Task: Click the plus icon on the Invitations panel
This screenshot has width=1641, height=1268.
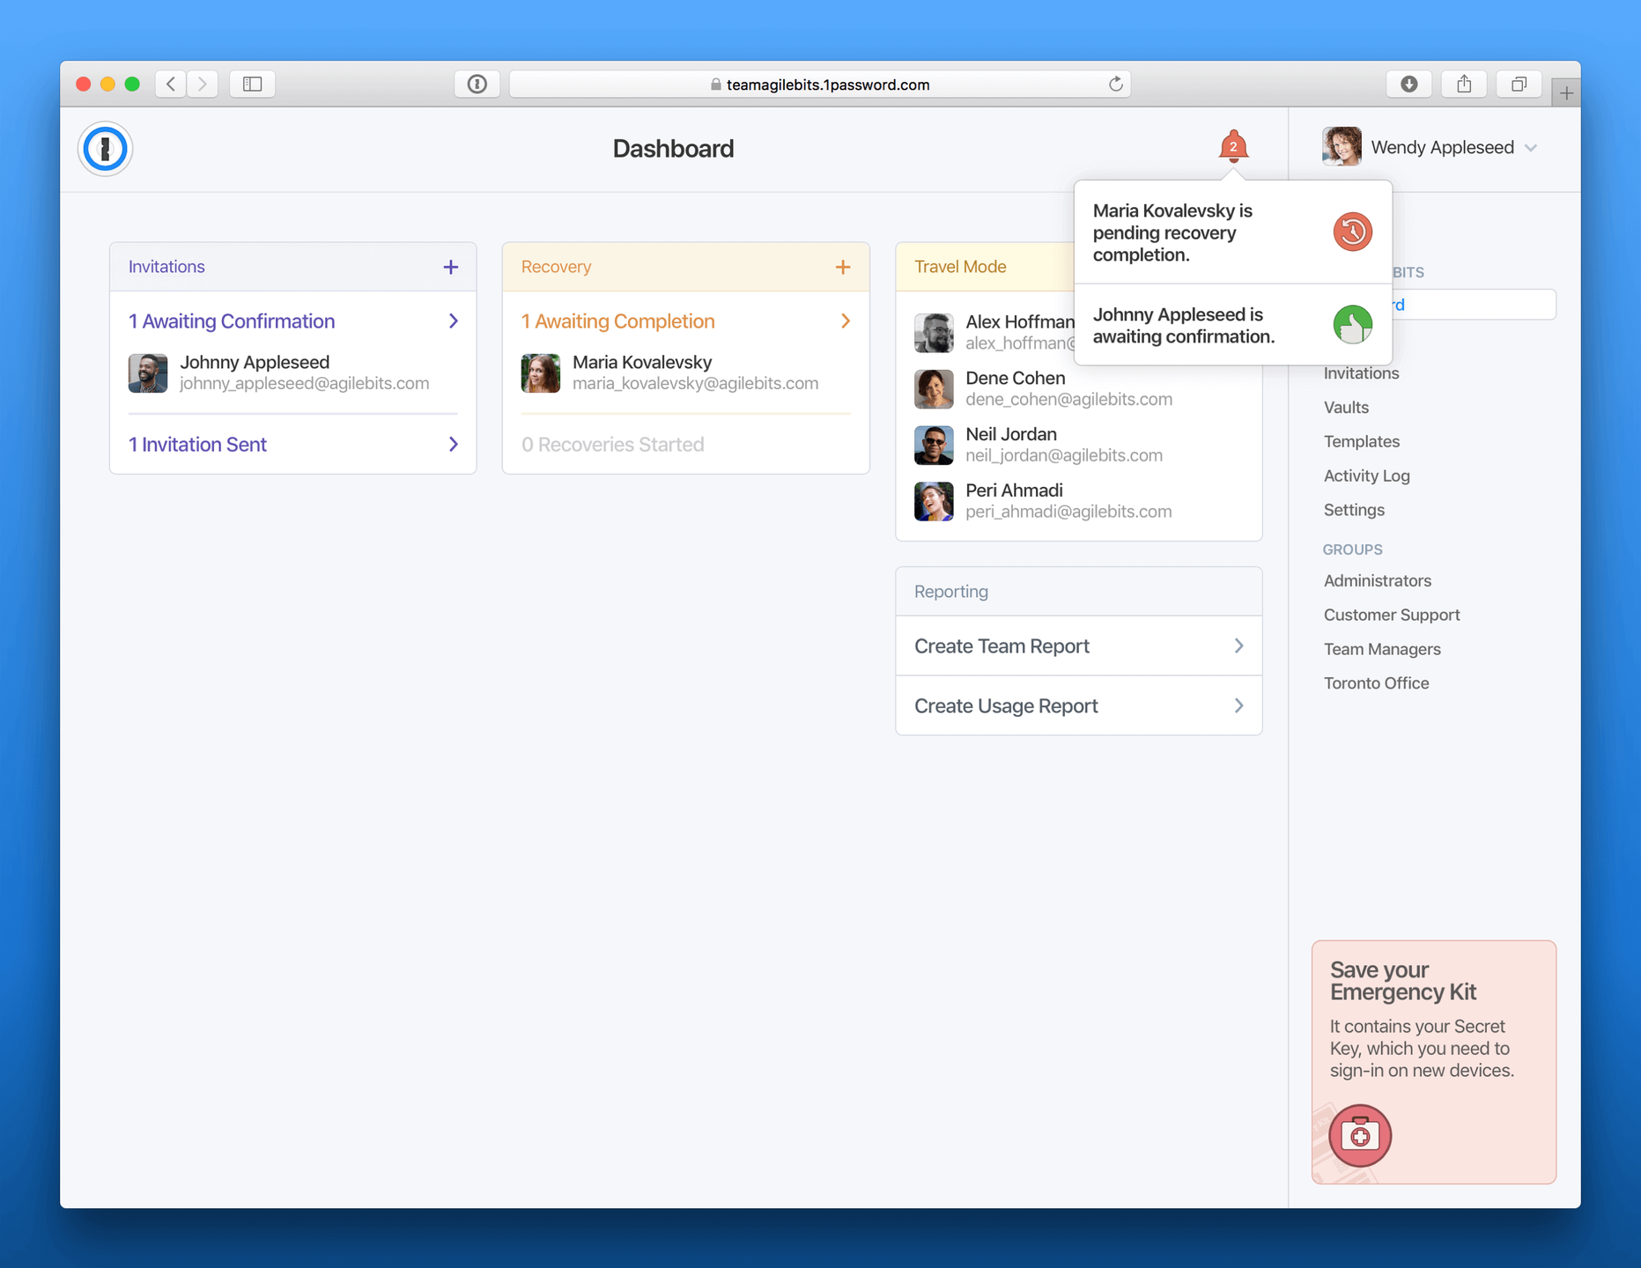Action: click(450, 266)
